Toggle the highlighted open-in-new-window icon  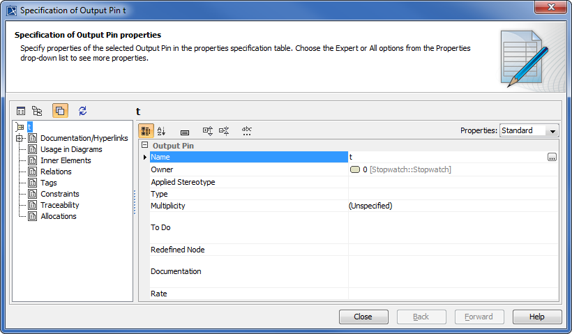coord(60,111)
